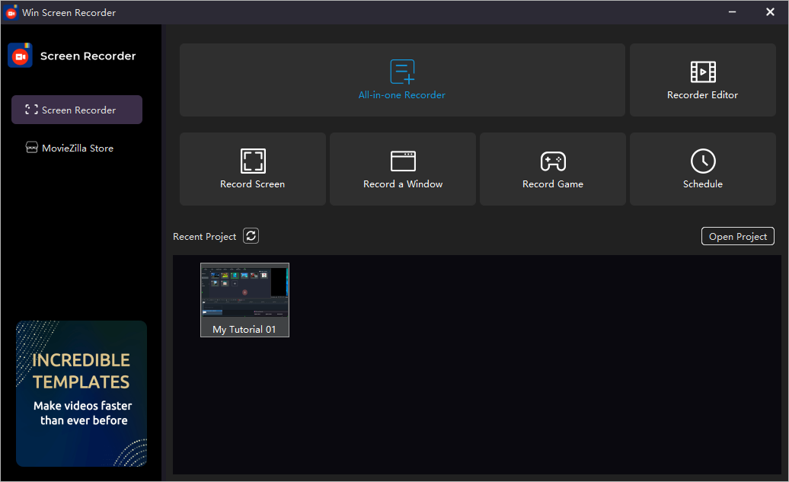This screenshot has width=789, height=482.
Task: Select Screen Recorder in the sidebar
Action: [76, 110]
